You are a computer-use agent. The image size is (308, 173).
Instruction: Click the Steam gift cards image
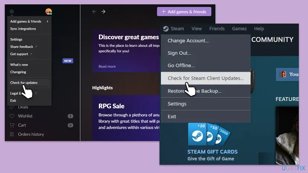point(209,134)
